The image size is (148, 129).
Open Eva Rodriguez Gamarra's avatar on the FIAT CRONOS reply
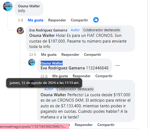coord(20,31)
